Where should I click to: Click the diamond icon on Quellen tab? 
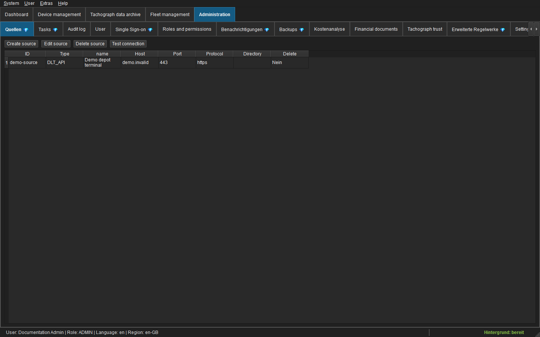[26, 30]
